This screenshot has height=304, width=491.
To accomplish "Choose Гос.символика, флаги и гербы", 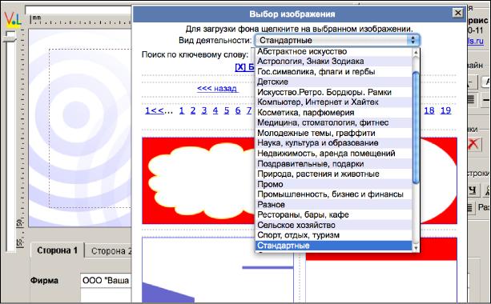I will [x=334, y=72].
